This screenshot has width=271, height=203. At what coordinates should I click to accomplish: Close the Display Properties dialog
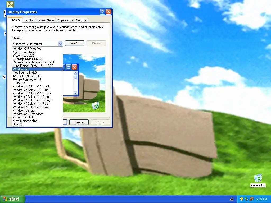[109, 12]
